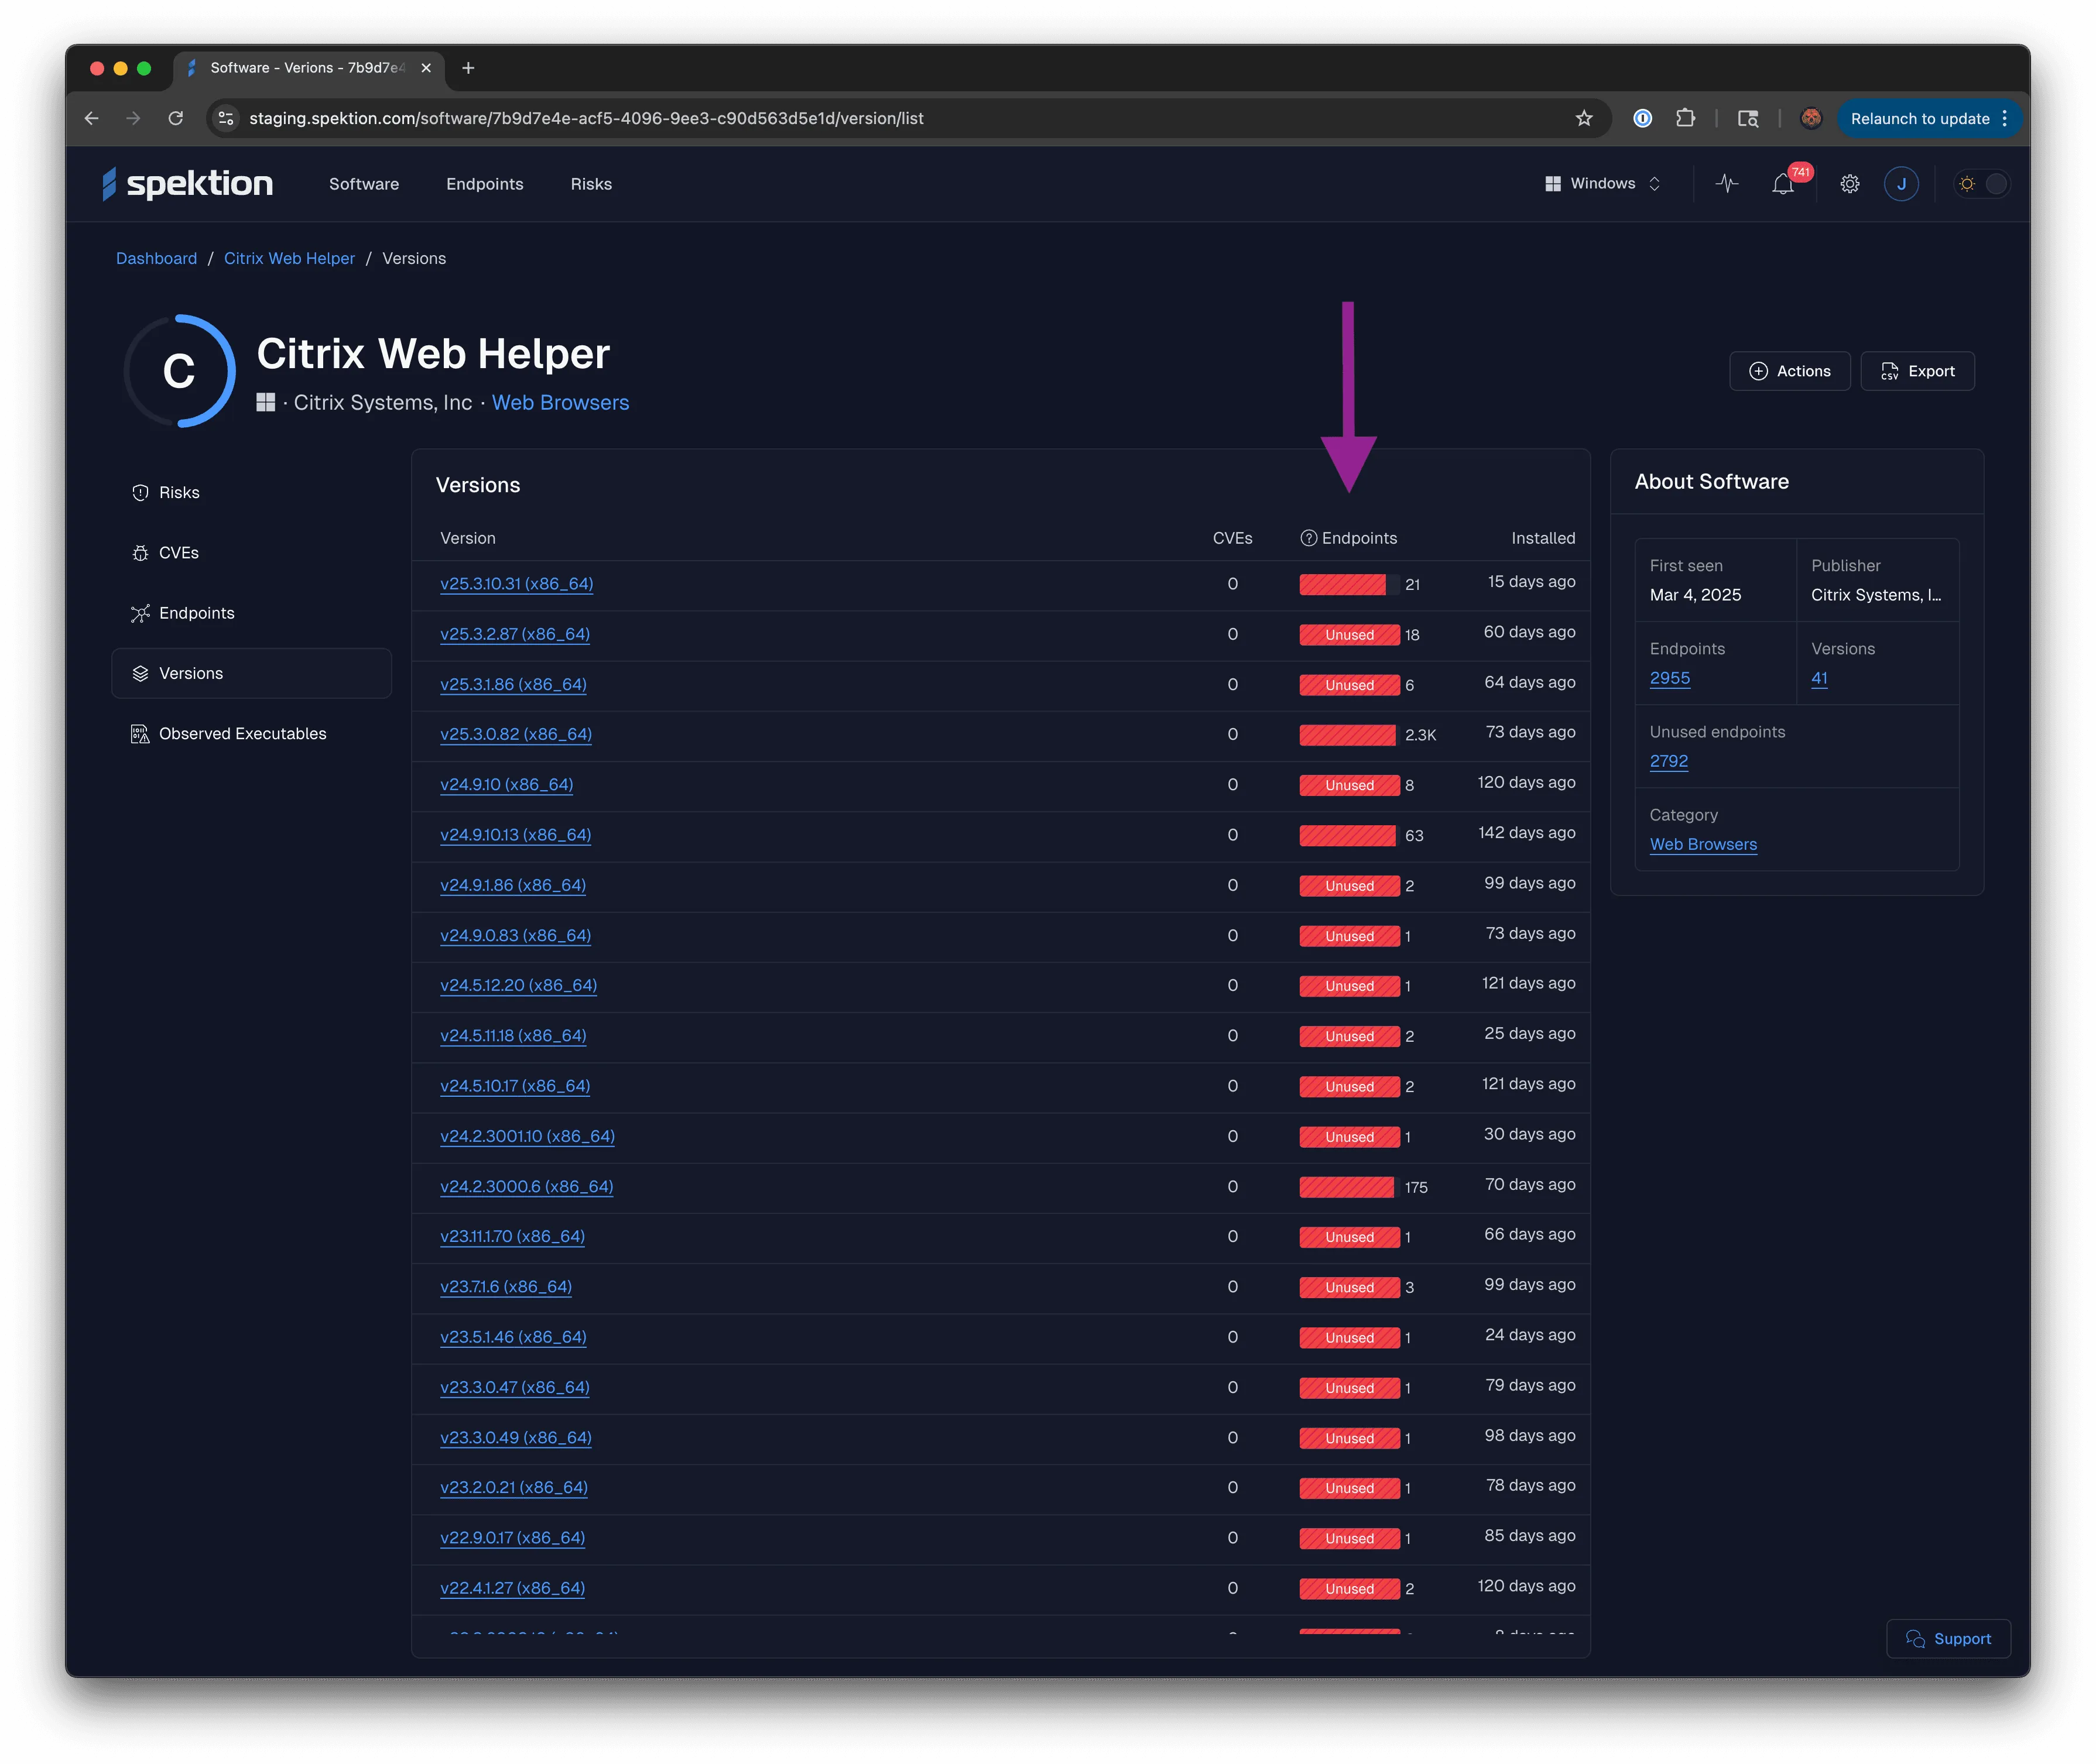Click Unused badge for v24.9.10
The width and height of the screenshot is (2096, 1764).
pyautogui.click(x=1350, y=785)
